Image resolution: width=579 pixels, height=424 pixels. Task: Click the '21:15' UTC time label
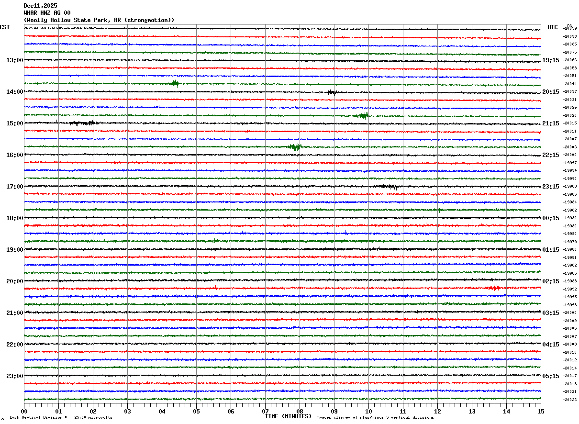(x=551, y=123)
